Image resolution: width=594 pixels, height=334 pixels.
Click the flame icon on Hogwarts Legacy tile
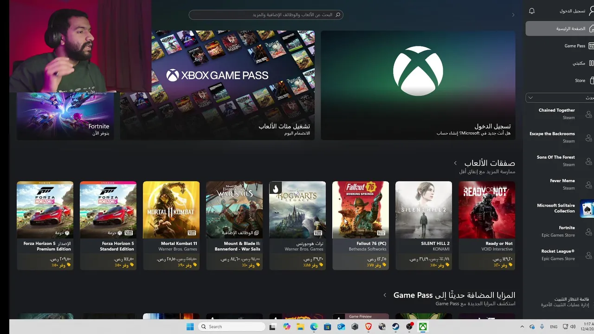tap(276, 188)
